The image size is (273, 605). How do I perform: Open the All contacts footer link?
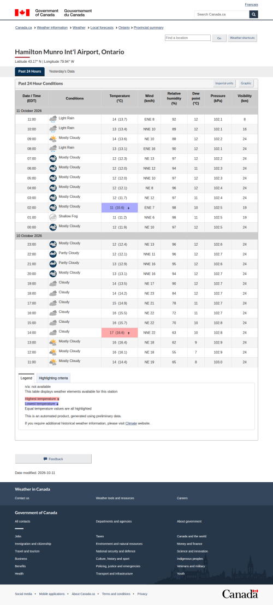click(x=22, y=521)
